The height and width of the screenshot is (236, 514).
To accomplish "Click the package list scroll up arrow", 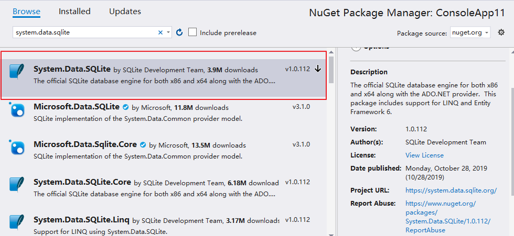I will [331, 52].
